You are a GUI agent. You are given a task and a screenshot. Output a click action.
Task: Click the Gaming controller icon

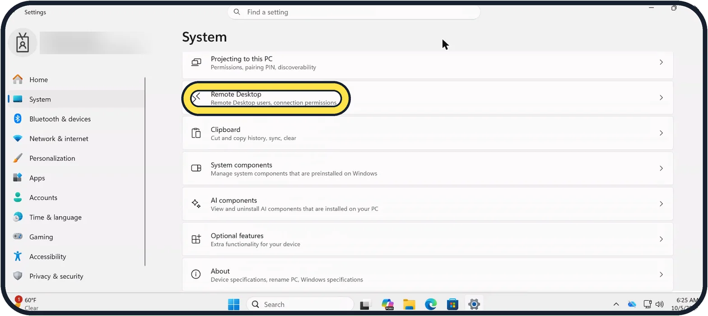(18, 237)
